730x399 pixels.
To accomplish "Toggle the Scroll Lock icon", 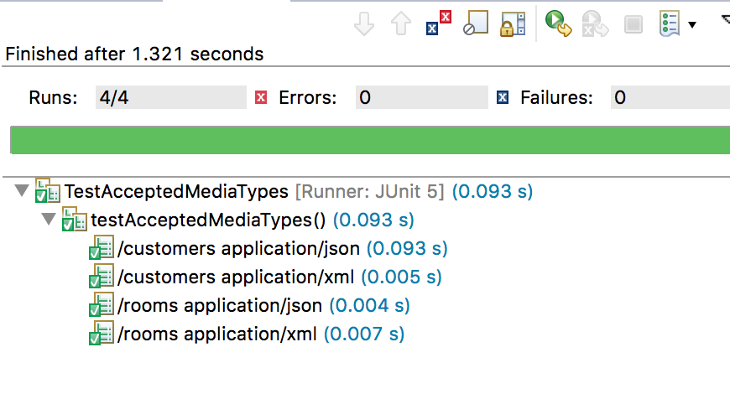I will 513,24.
